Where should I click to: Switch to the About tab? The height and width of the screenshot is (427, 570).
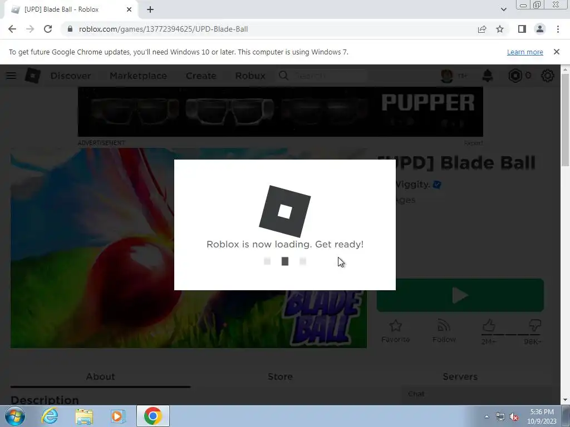tap(100, 376)
